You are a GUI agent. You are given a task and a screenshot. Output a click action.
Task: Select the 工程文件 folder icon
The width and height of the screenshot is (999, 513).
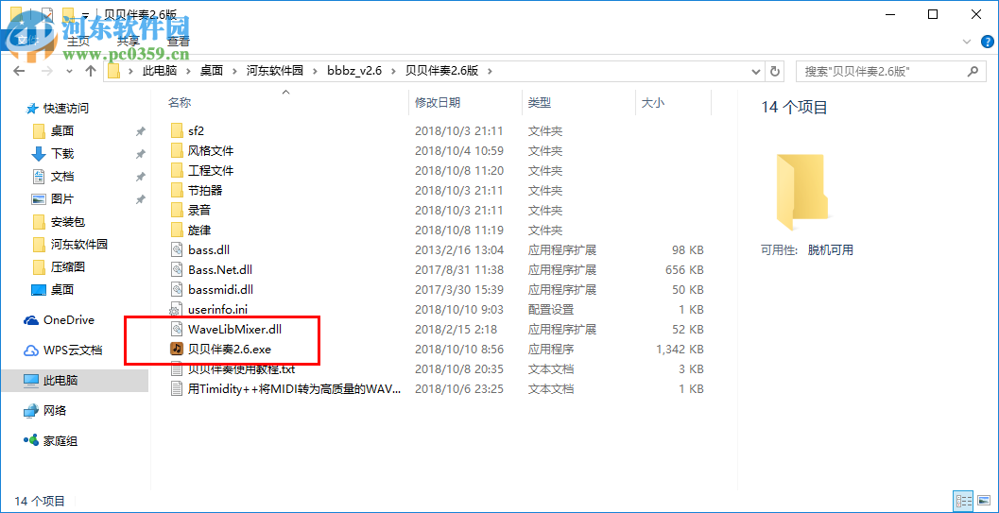(177, 171)
